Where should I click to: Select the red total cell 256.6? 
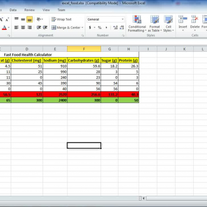[x=84, y=94]
